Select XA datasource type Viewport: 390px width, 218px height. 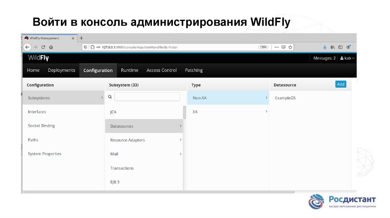[228, 112]
